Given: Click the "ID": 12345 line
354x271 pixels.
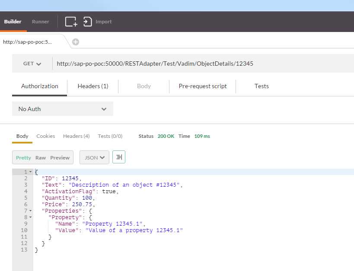Looking at the screenshot, I should point(61,179).
